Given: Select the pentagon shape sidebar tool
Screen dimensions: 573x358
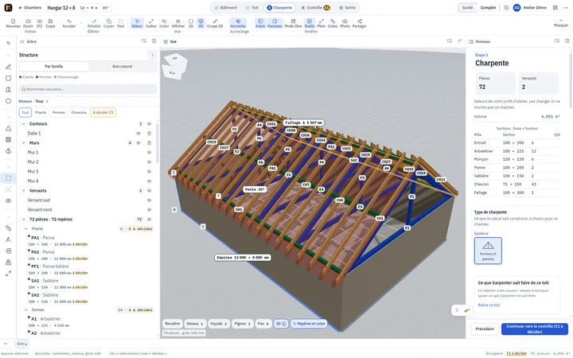Looking at the screenshot, I should tap(9, 101).
